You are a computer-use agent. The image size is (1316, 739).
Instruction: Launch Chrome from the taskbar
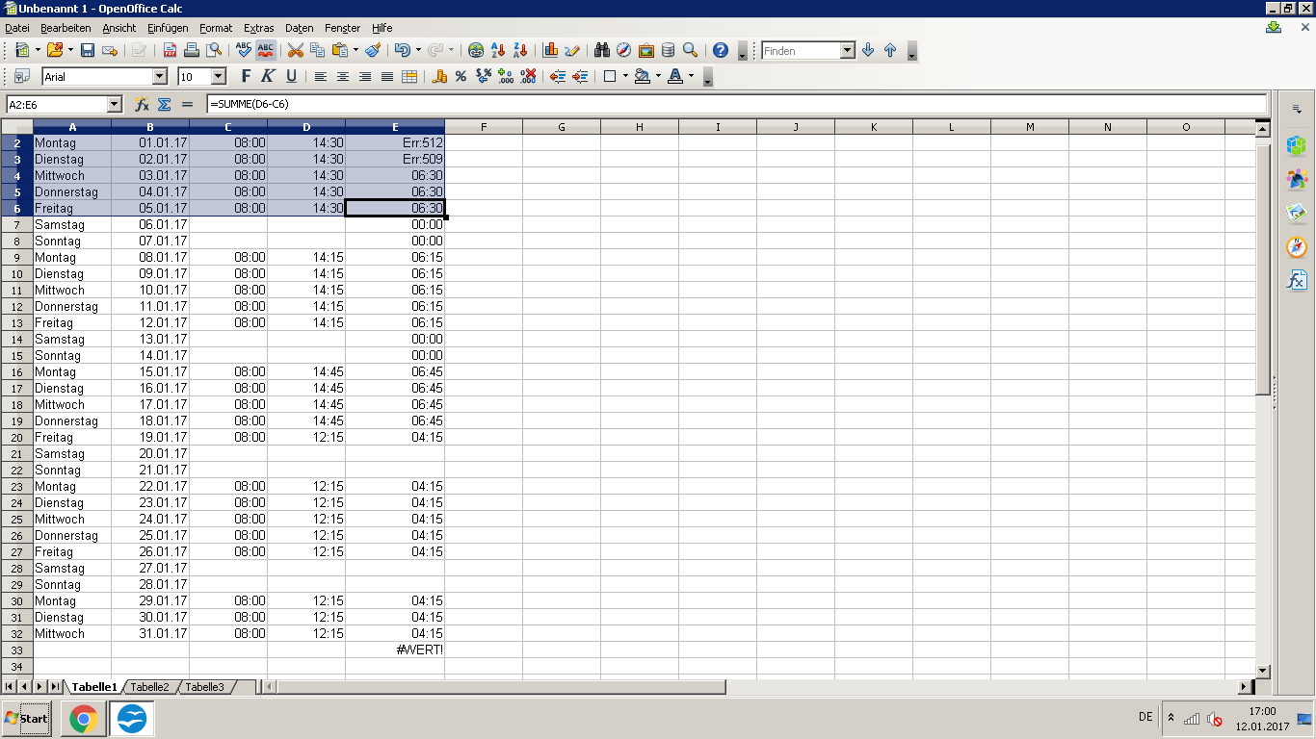pos(84,719)
